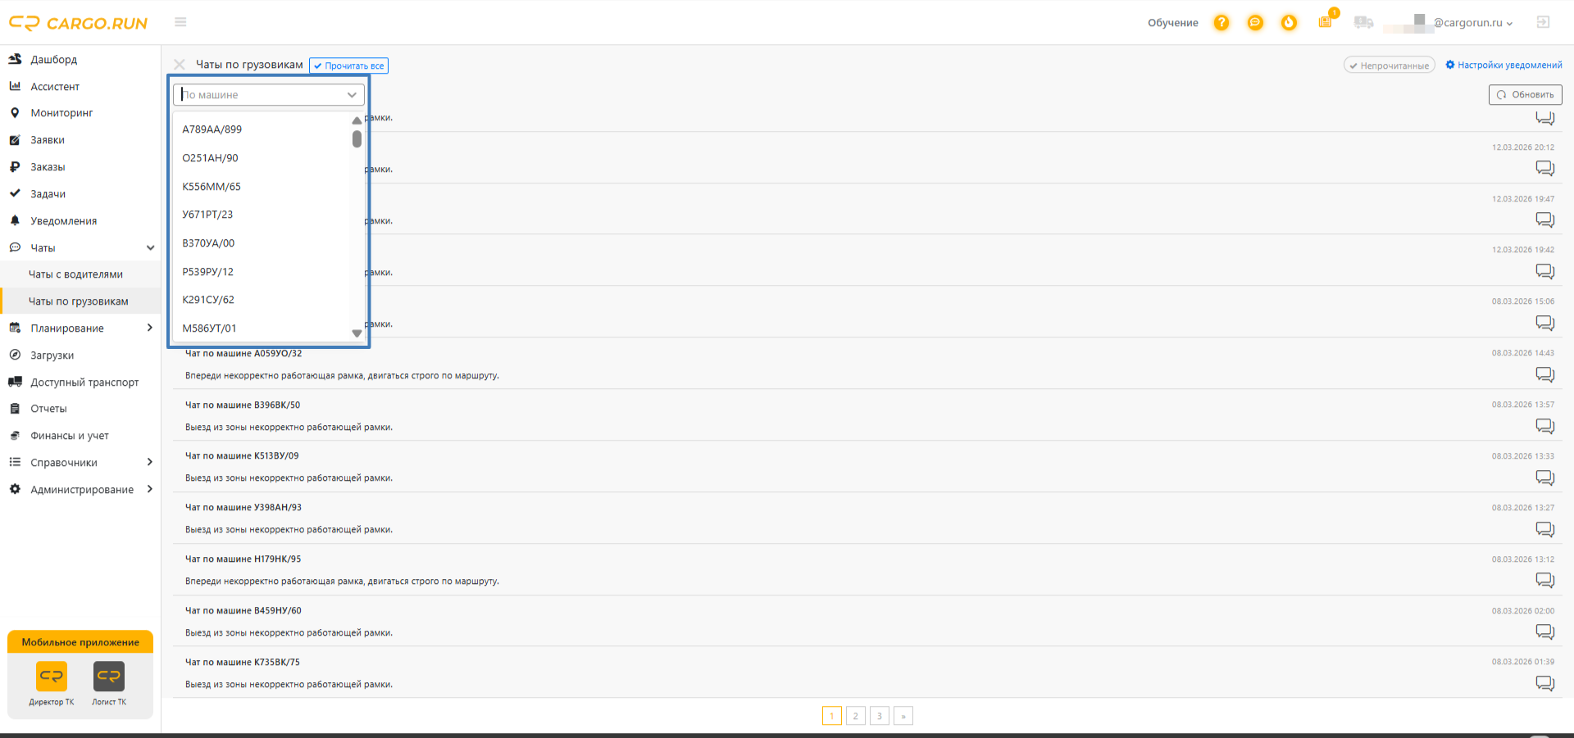Open chat icon for 12.03.2026 20:12 row
This screenshot has width=1574, height=738.
pos(1544,168)
